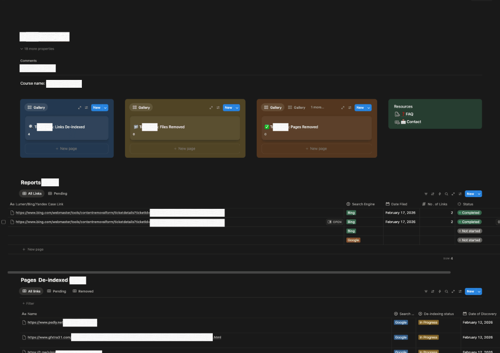Open Reports database in full page

[x=453, y=194]
